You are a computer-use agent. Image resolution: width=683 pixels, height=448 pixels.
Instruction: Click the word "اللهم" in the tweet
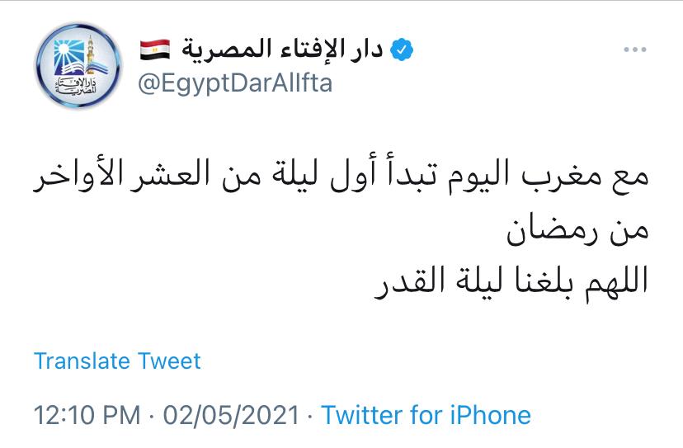click(x=619, y=280)
